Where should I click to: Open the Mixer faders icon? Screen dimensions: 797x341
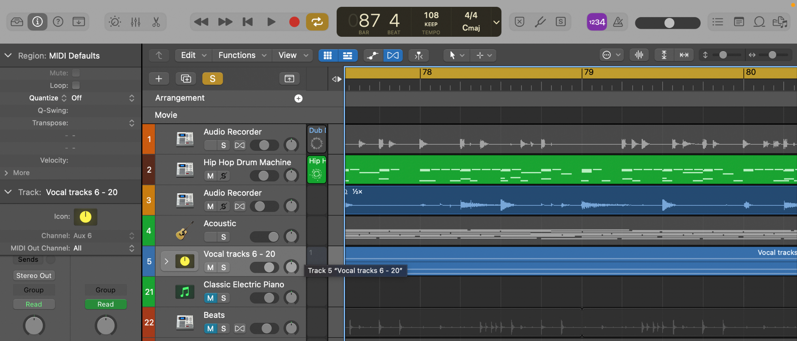click(x=135, y=22)
